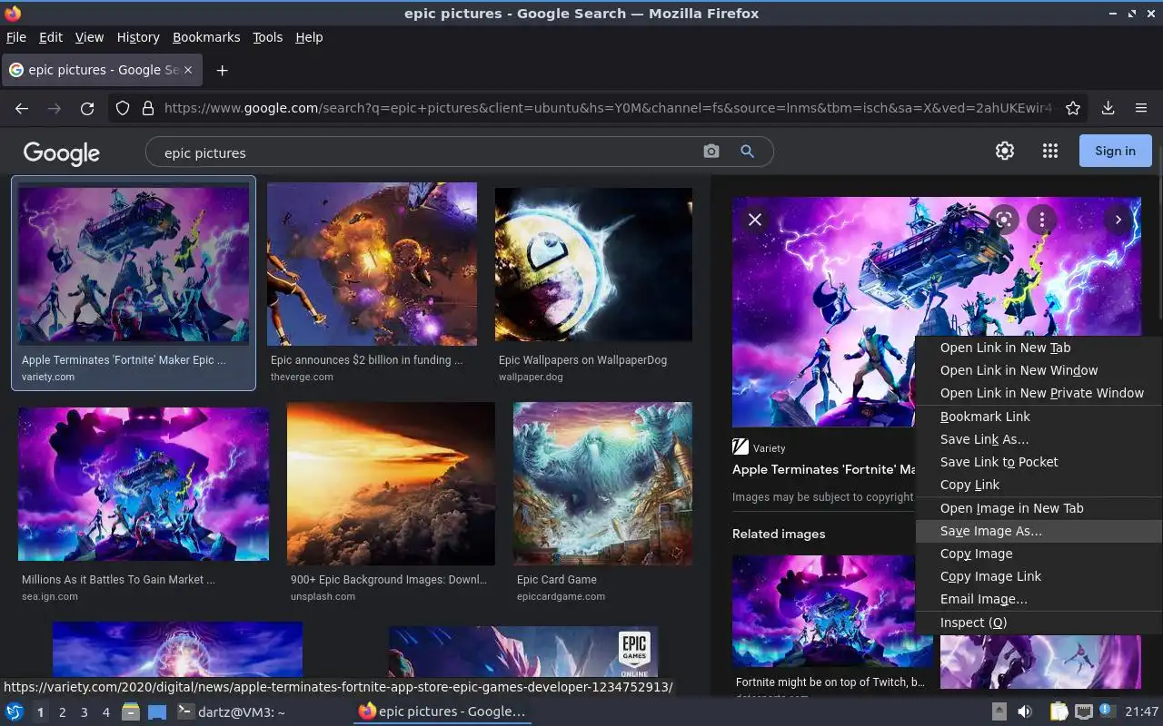This screenshot has width=1163, height=726.
Task: Open a new browser tab
Action: point(222,70)
